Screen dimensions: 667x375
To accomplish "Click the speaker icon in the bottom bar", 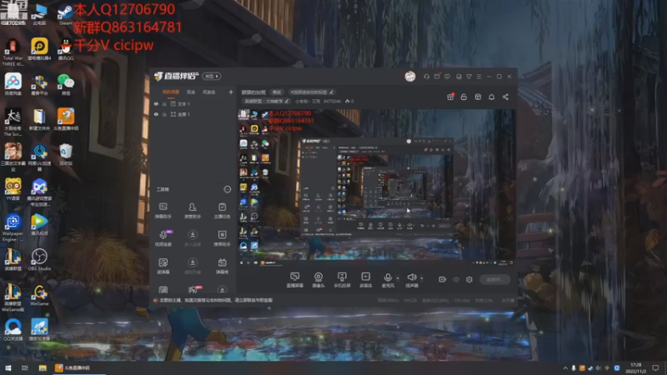I will click(x=412, y=279).
